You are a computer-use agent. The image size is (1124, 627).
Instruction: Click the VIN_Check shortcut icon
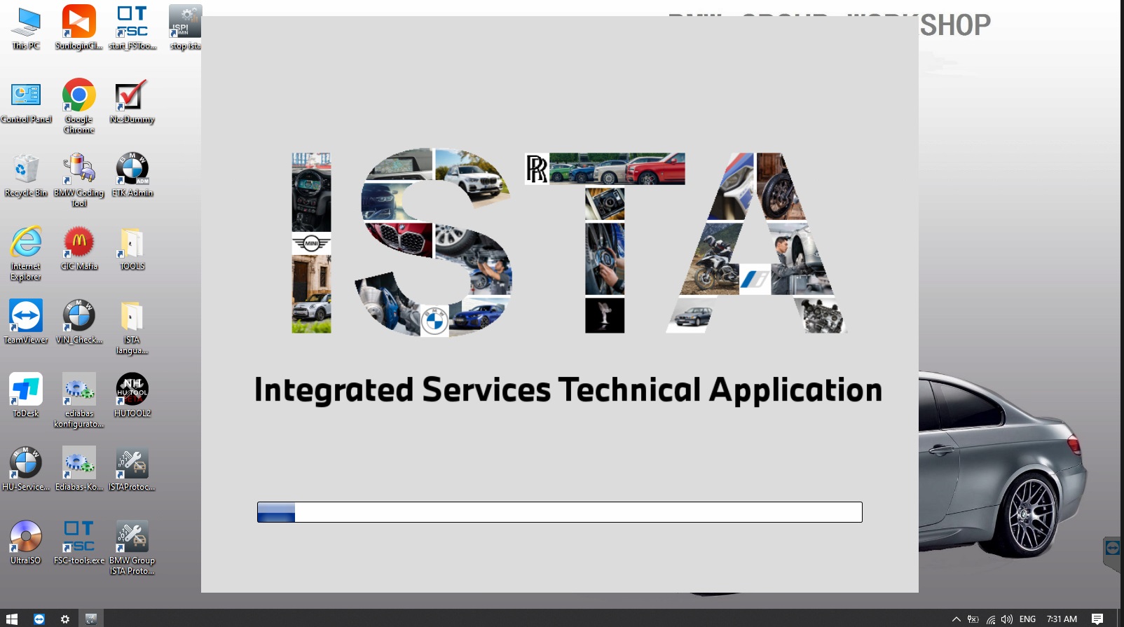point(79,322)
